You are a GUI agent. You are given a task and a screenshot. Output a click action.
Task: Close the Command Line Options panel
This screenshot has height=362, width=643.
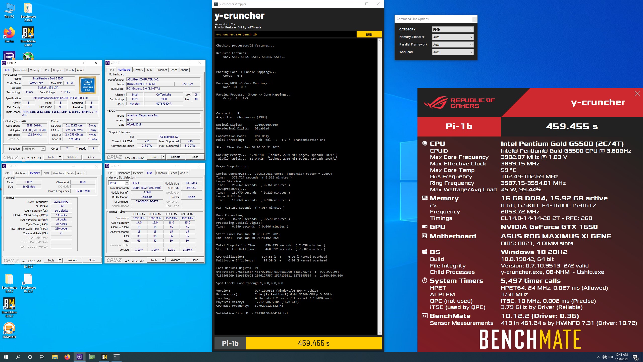point(474,19)
